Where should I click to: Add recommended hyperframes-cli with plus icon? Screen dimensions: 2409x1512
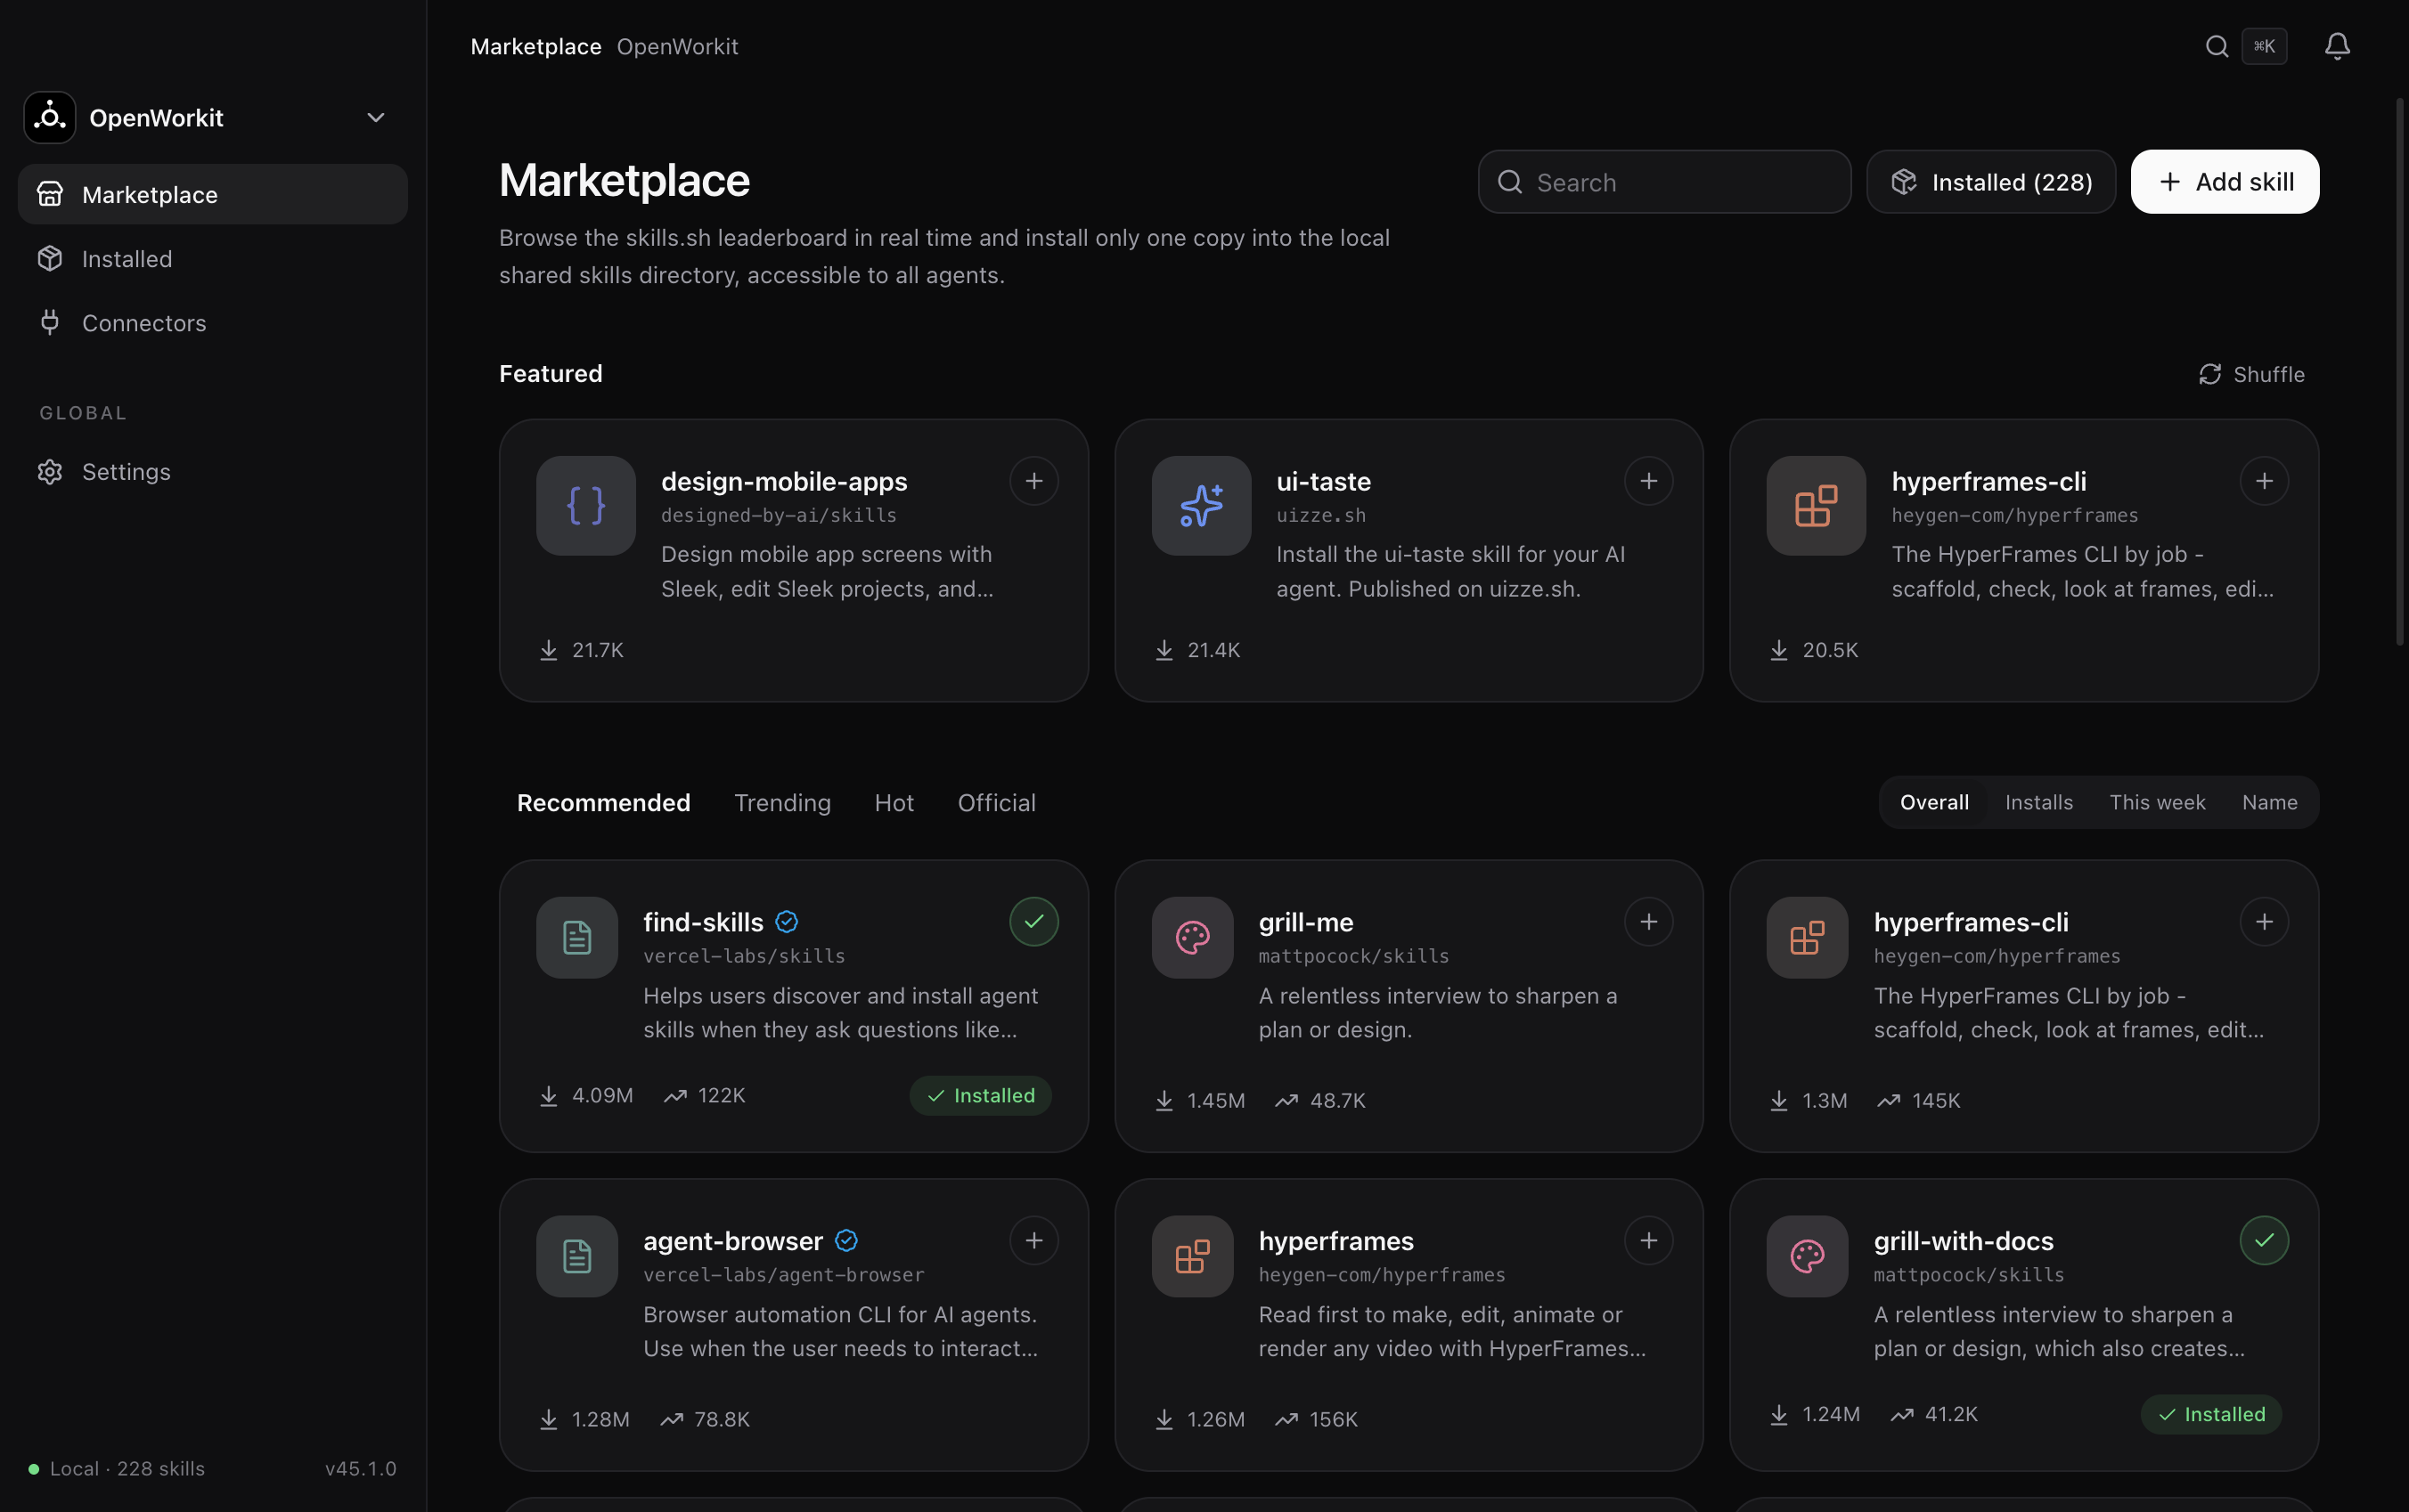point(2264,922)
